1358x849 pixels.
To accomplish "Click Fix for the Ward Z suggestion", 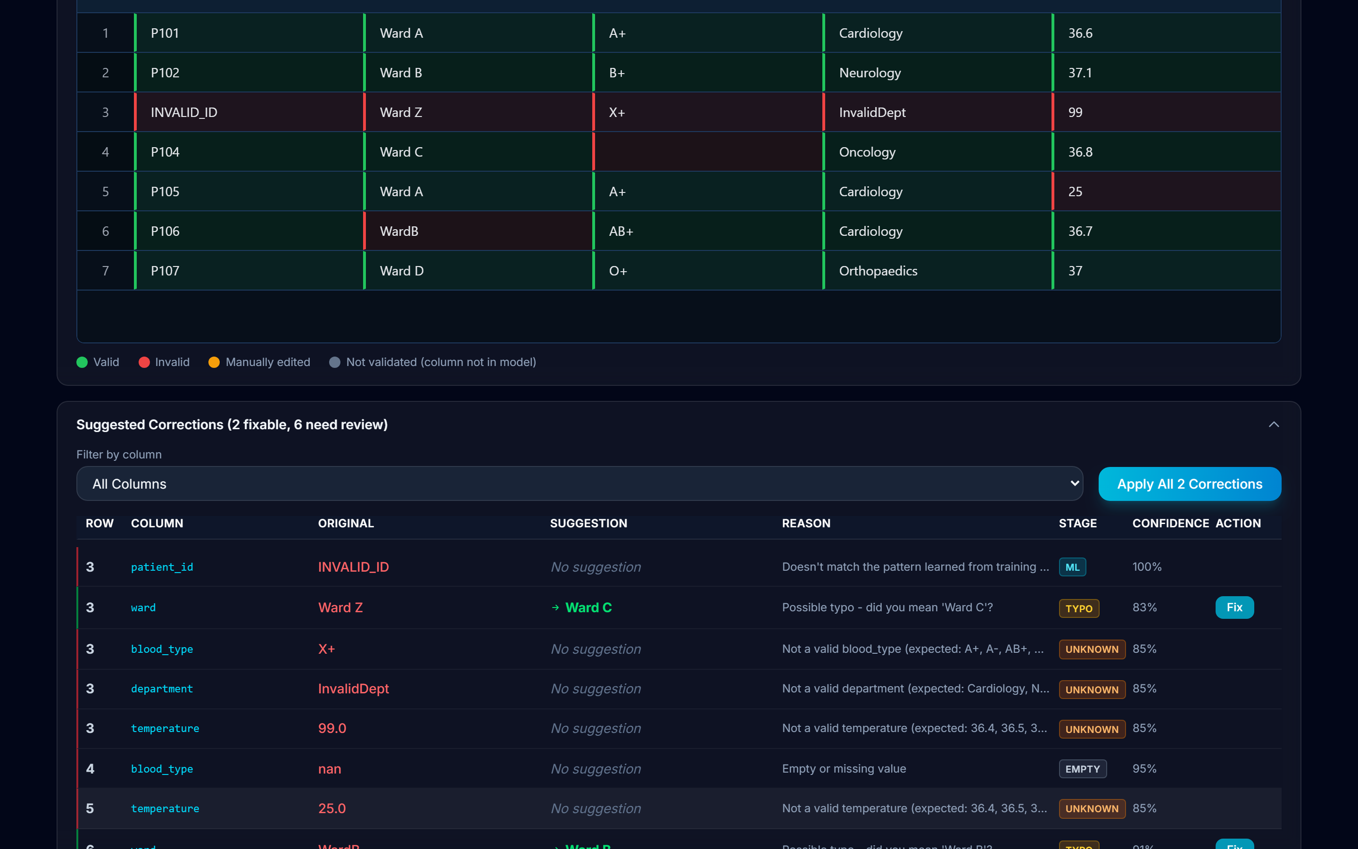I will click(1234, 607).
